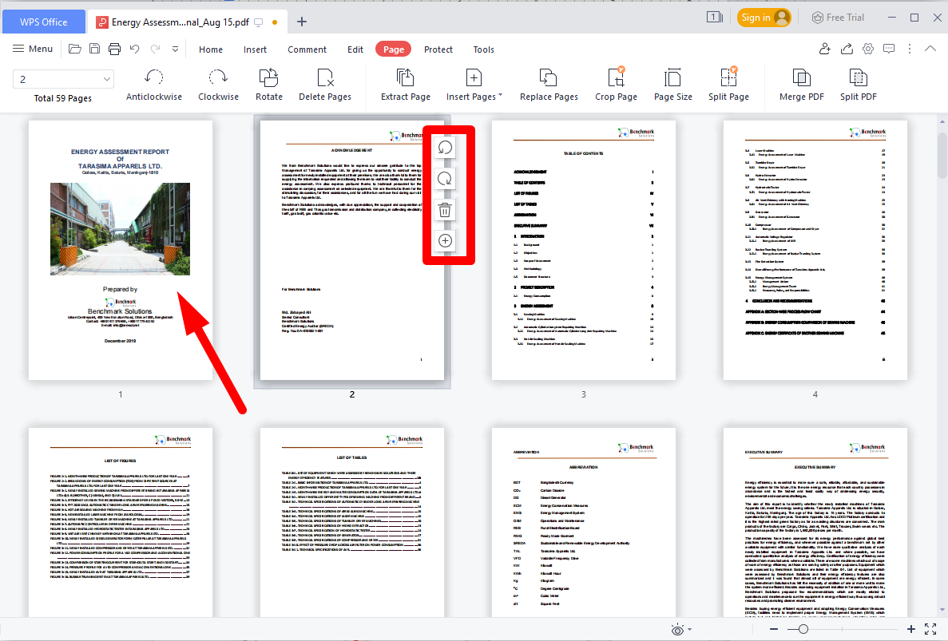Click the Sign in button

pyautogui.click(x=764, y=18)
